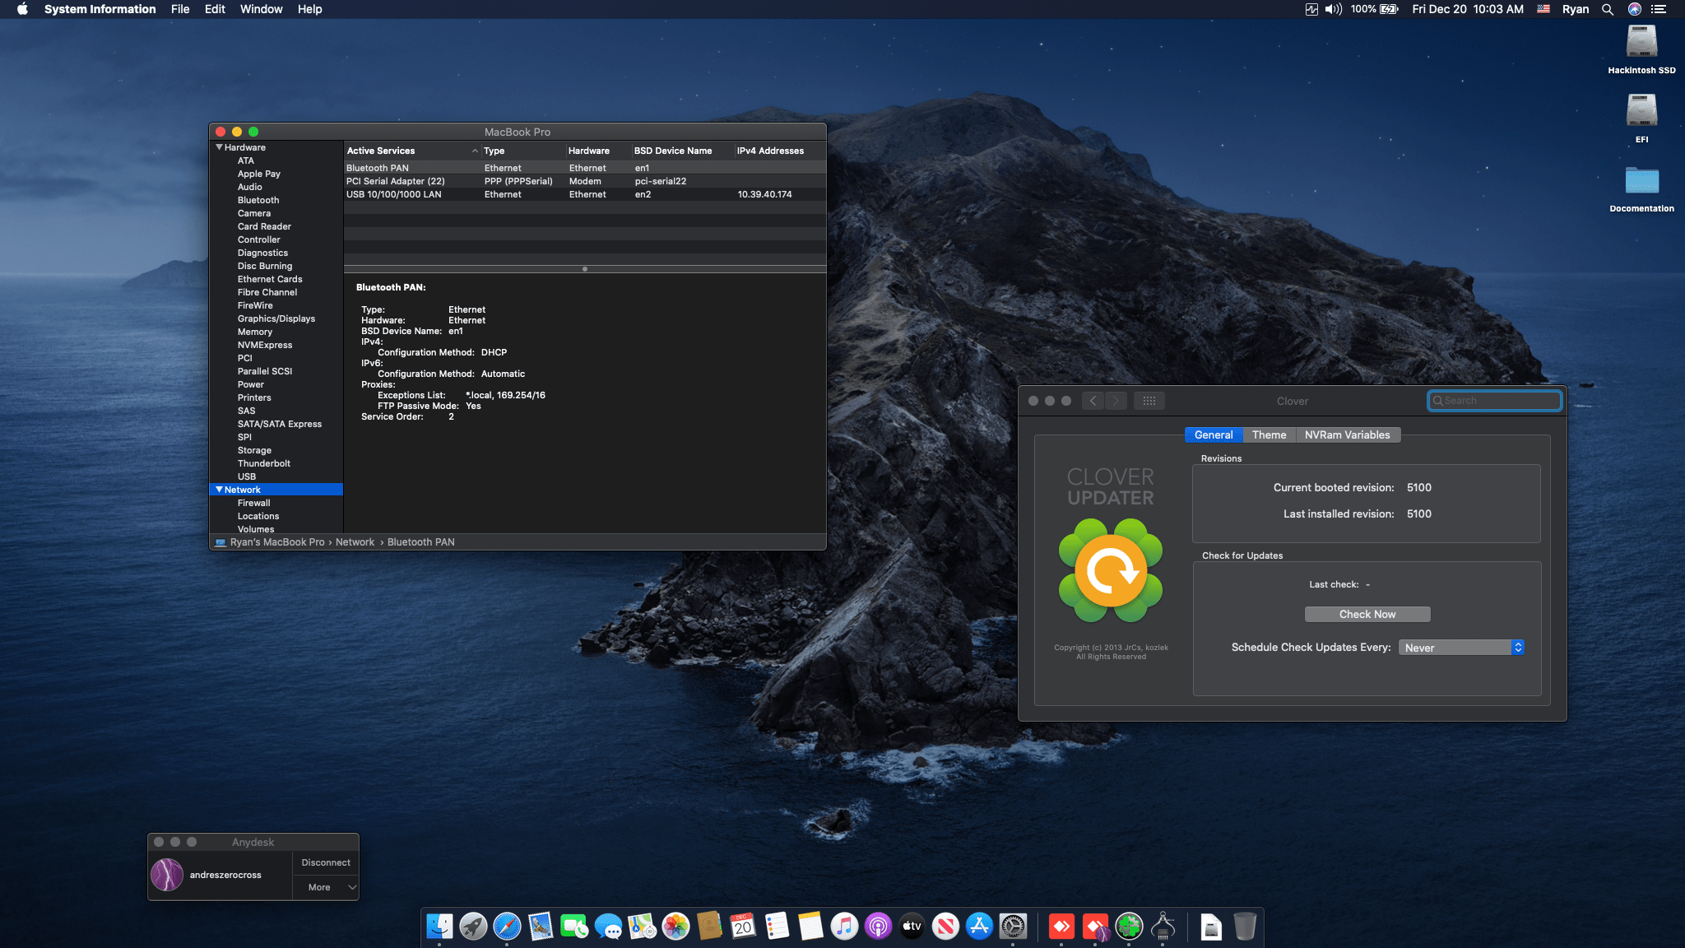Image resolution: width=1685 pixels, height=948 pixels.
Task: Open the App Store in the dock
Action: (x=979, y=927)
